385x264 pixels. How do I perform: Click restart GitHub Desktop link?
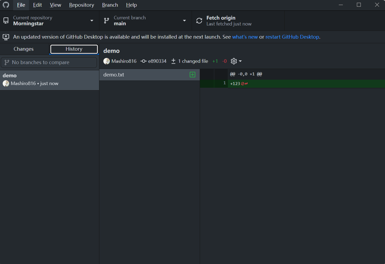pos(292,37)
